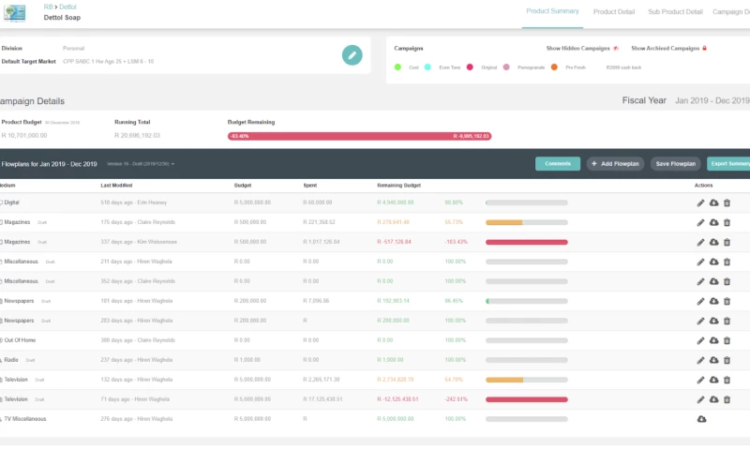Click the Last Modified column header
Image resolution: width=750 pixels, height=450 pixels.
[116, 186]
